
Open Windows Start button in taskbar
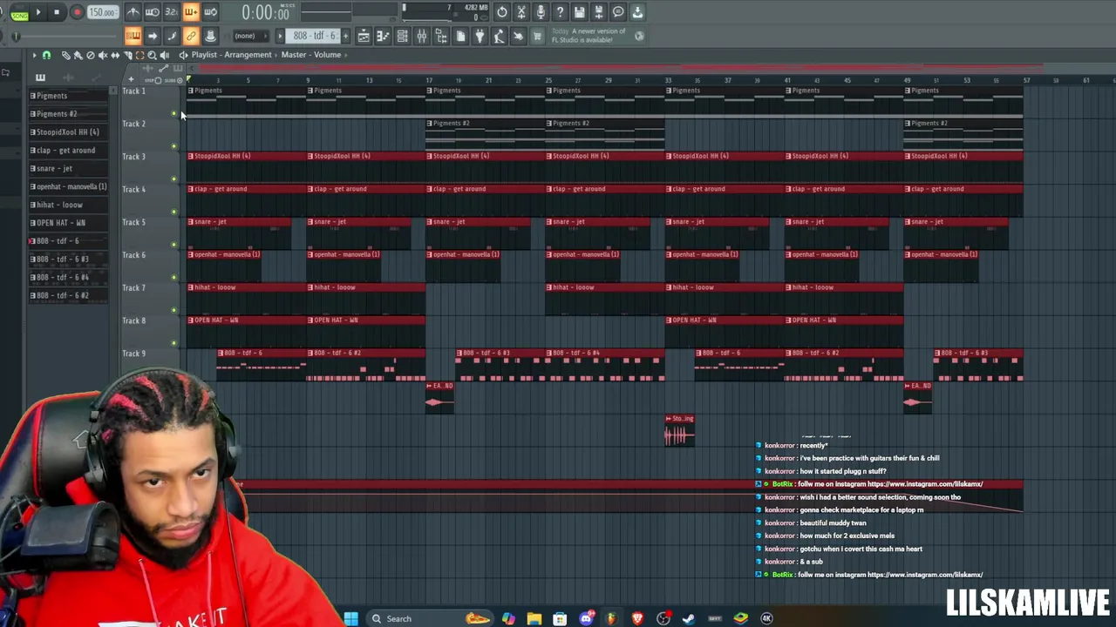pyautogui.click(x=350, y=618)
